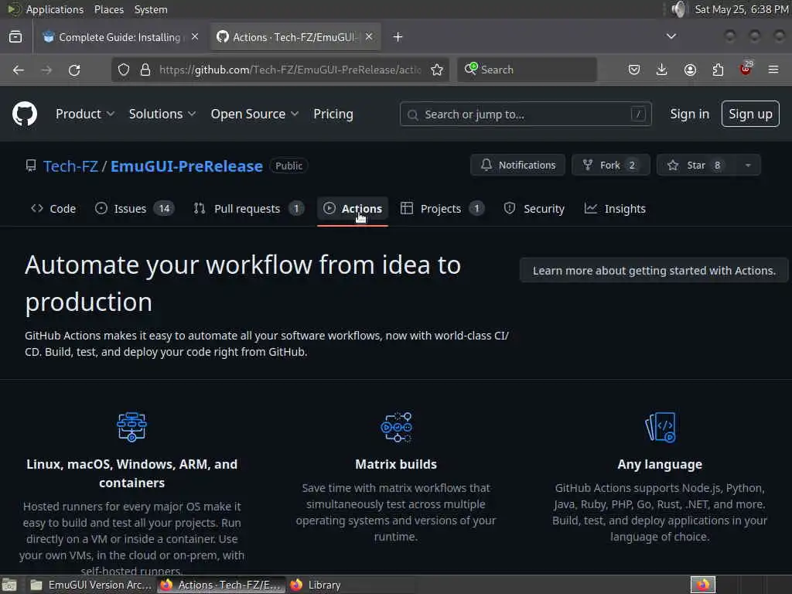This screenshot has height=594, width=792.
Task: Expand the Open Source menu
Action: (254, 114)
